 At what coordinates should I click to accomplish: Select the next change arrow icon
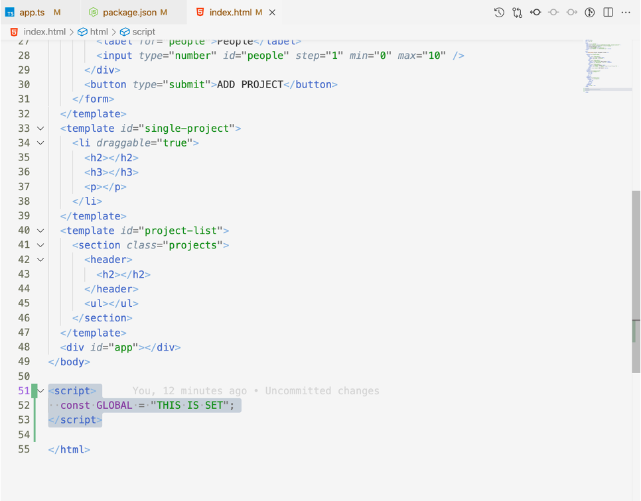[x=571, y=12]
